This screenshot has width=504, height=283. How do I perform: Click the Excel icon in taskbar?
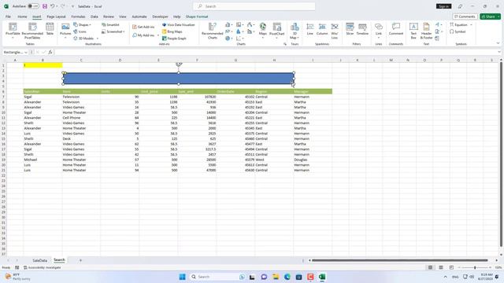pos(322,277)
